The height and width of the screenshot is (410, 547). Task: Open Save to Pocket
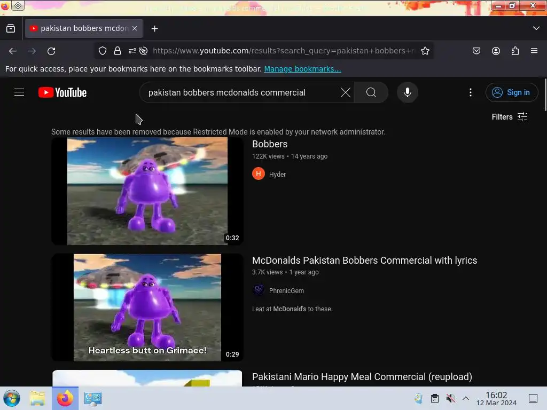[x=476, y=51]
